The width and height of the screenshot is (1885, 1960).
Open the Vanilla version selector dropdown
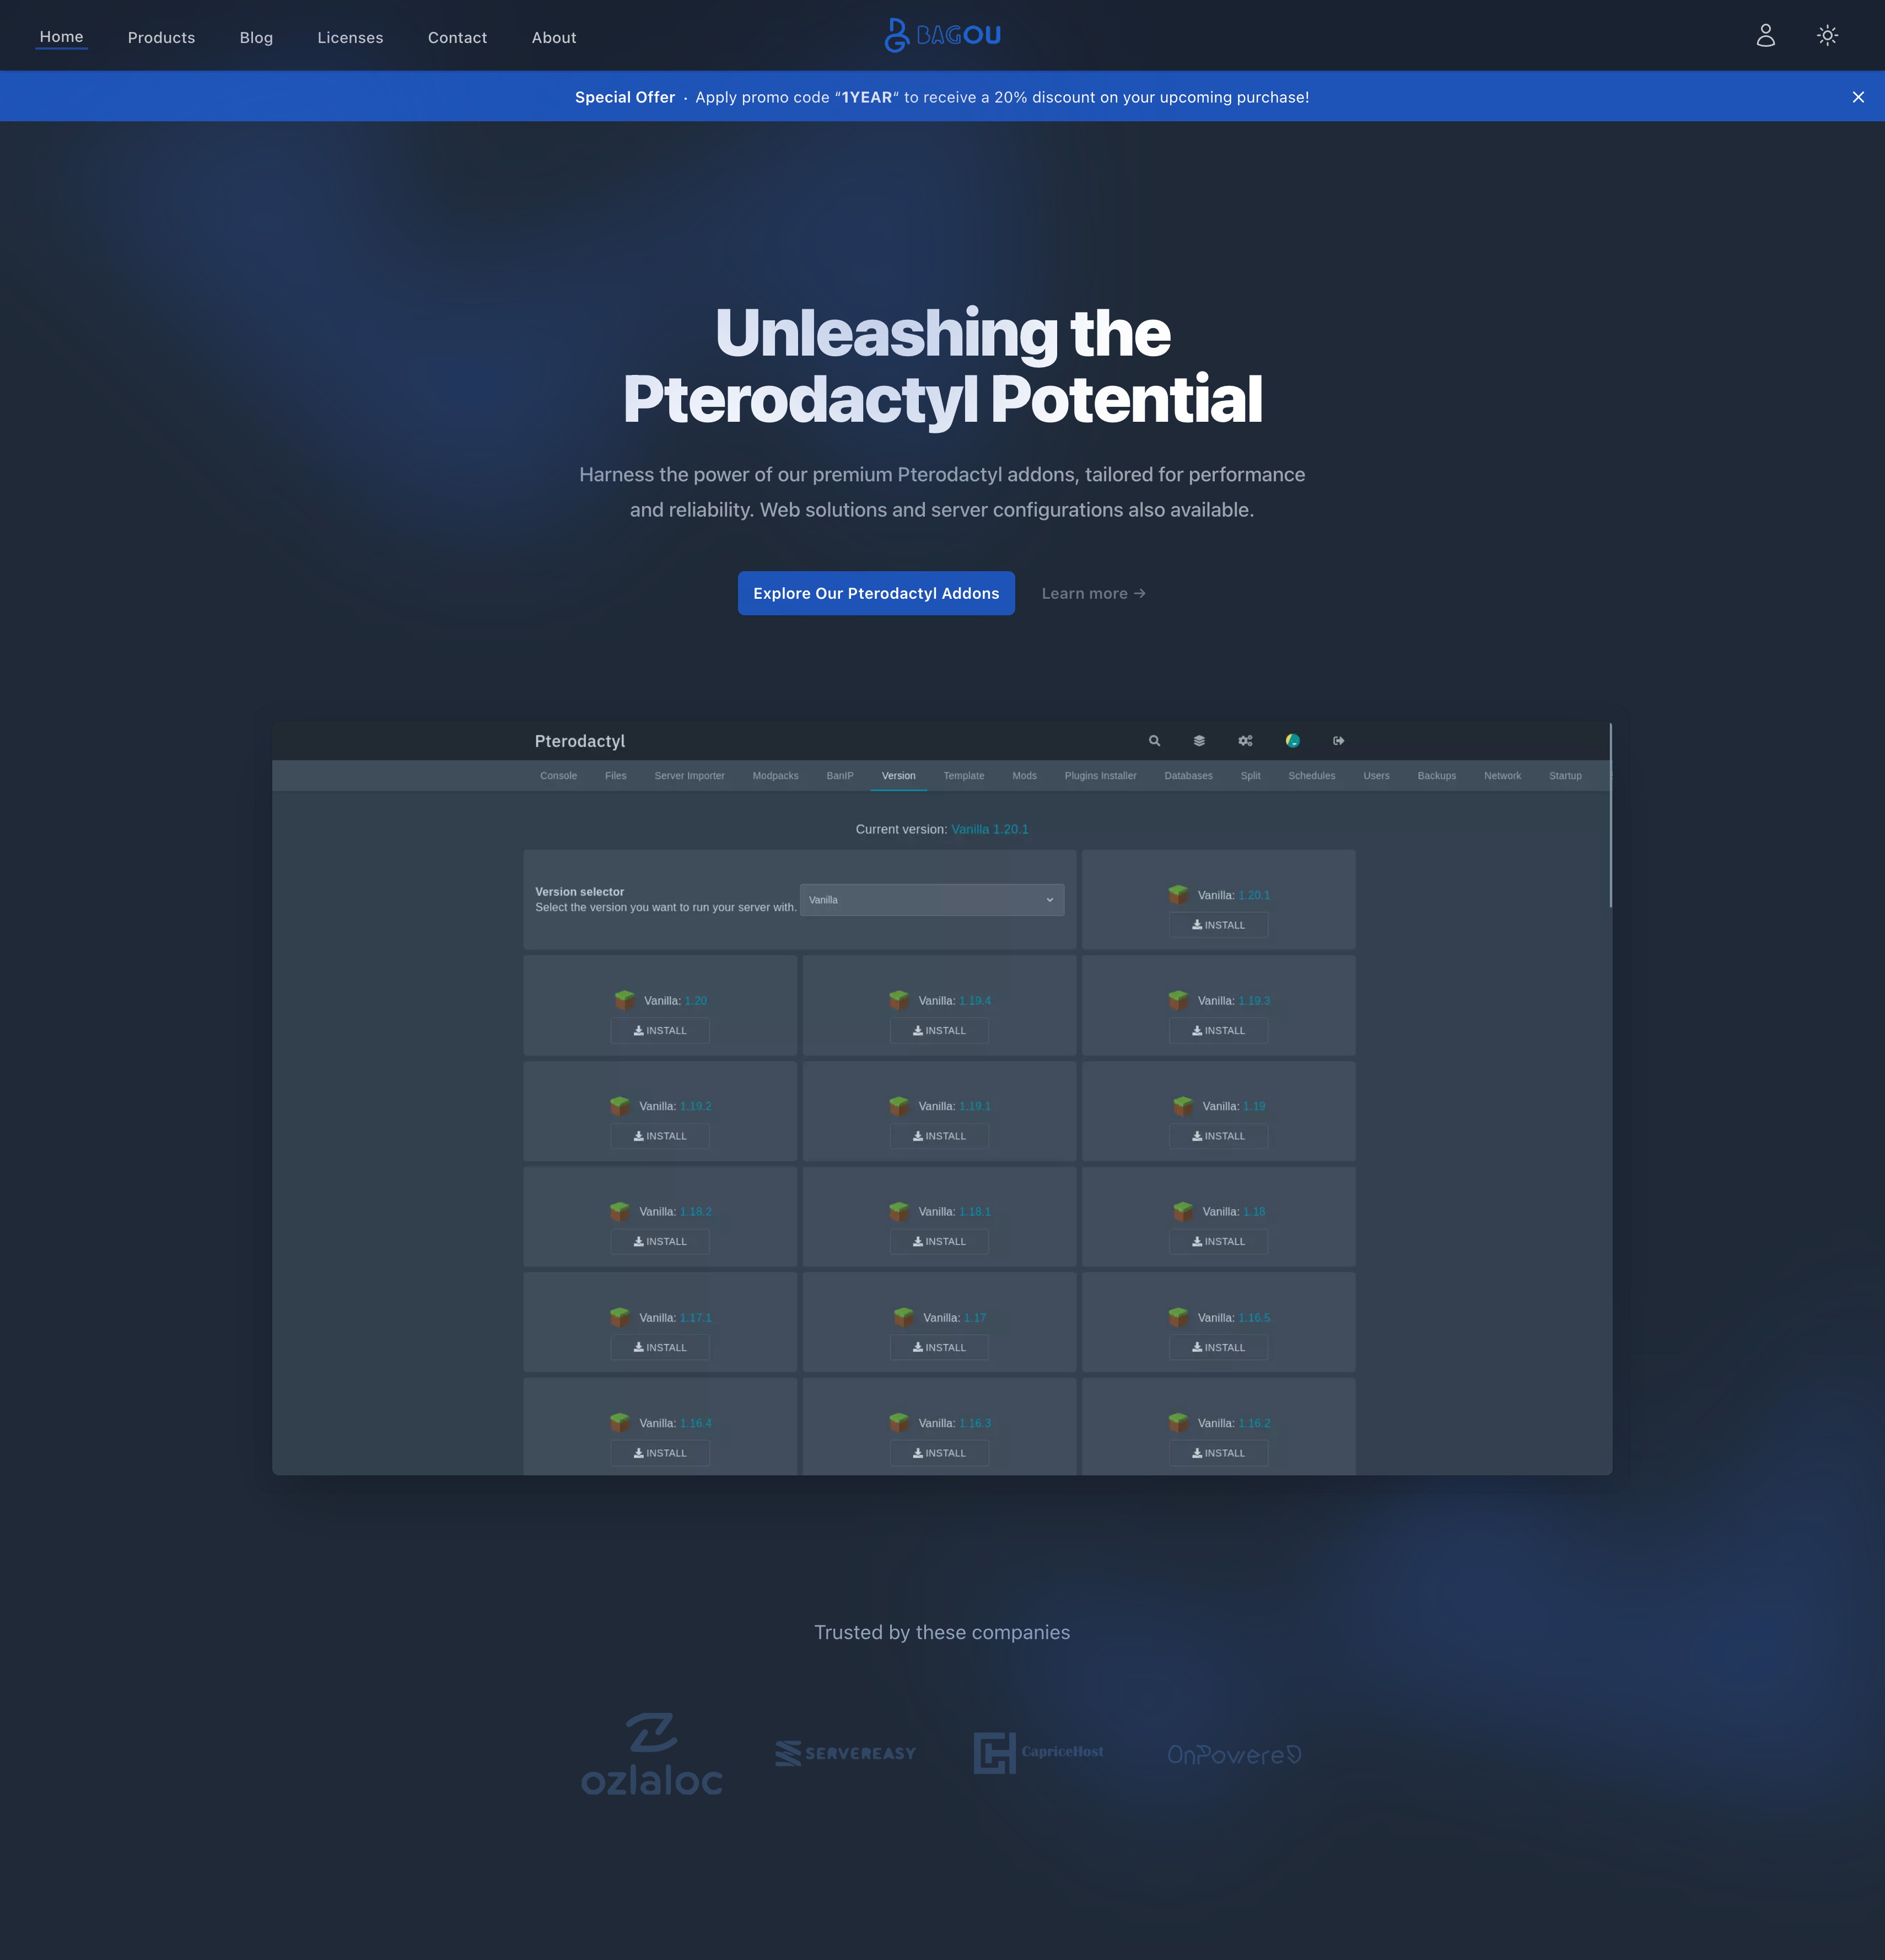pyautogui.click(x=931, y=900)
